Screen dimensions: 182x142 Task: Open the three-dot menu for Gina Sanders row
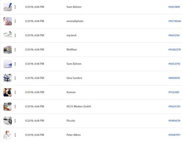pos(15,78)
